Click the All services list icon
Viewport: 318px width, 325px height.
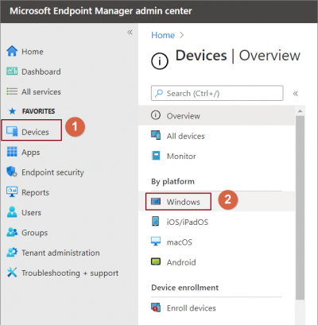coord(12,91)
